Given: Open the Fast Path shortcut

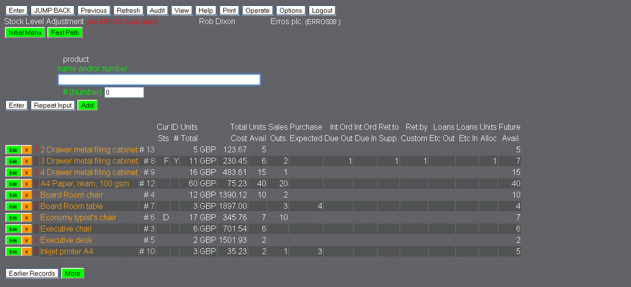Looking at the screenshot, I should [65, 33].
